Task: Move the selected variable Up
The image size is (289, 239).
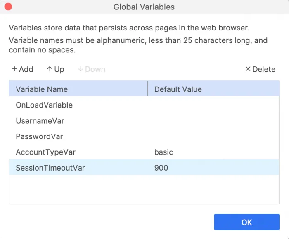Action: point(55,69)
